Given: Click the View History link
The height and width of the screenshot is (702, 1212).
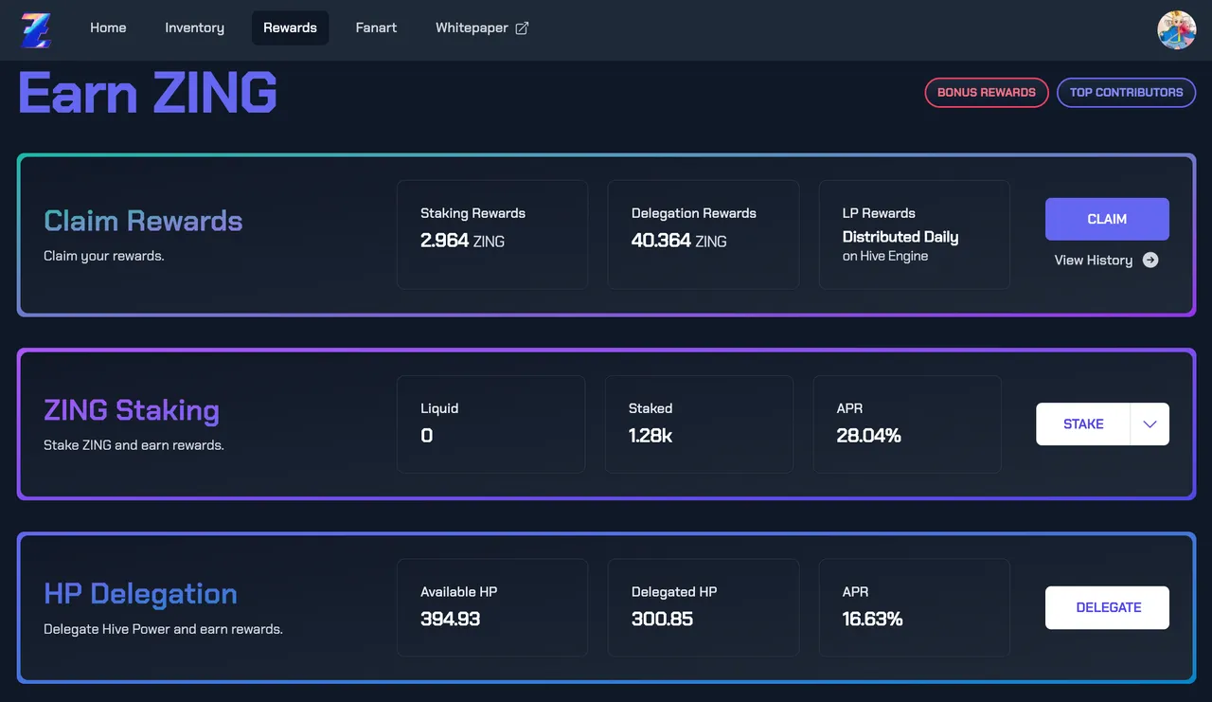Looking at the screenshot, I should 1106,261.
